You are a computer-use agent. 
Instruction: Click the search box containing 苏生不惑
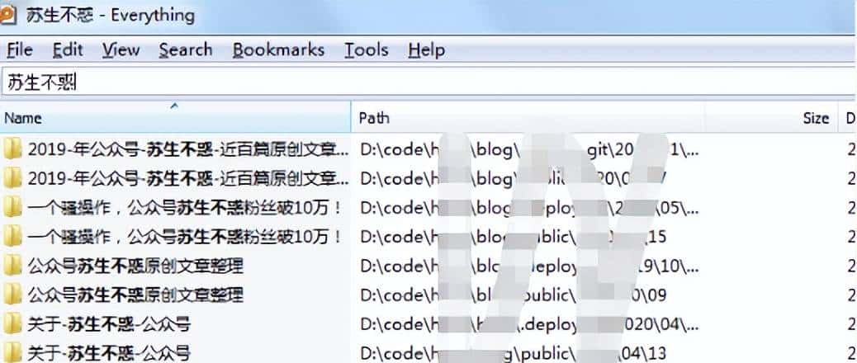428,82
